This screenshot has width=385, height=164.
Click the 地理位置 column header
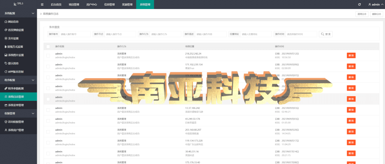click(x=189, y=46)
